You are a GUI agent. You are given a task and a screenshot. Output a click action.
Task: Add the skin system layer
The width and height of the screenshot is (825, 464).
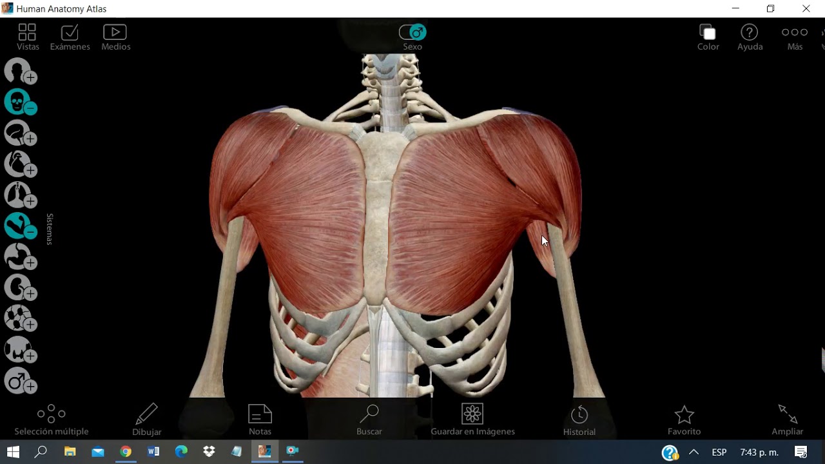coord(21,71)
